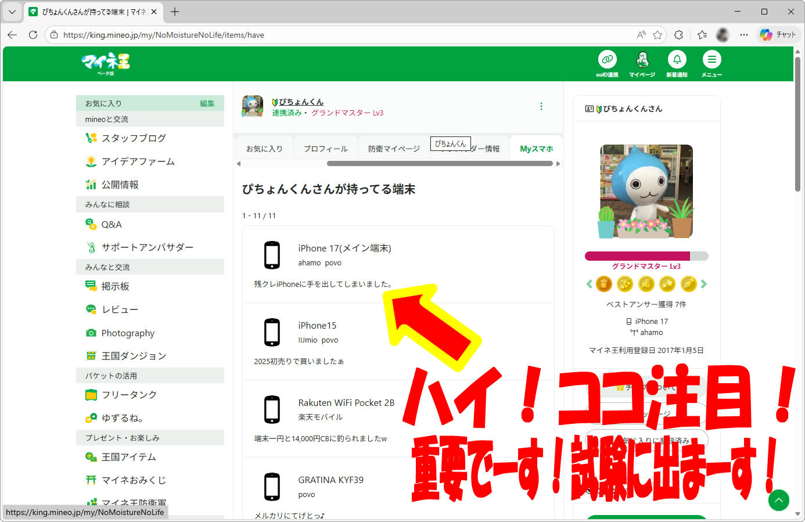This screenshot has height=522, width=805.
Task: Click the phone icon beside iPhone15
Action: [x=272, y=332]
